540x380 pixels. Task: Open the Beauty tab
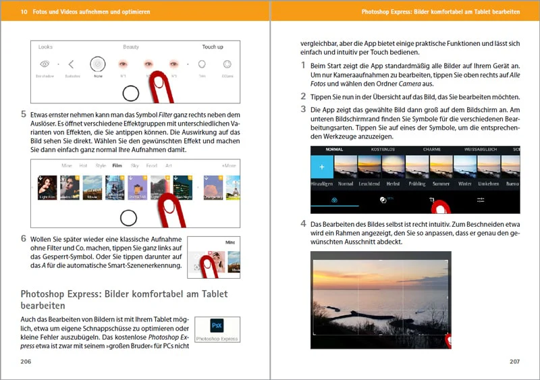(131, 47)
